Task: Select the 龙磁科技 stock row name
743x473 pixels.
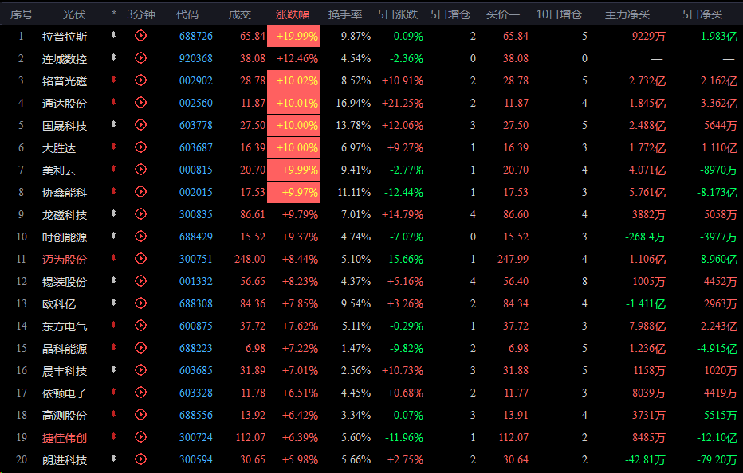Action: (x=65, y=214)
